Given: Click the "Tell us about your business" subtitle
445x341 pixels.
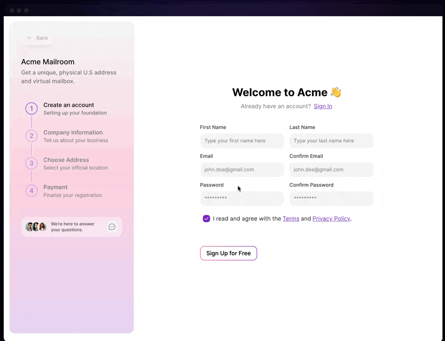Looking at the screenshot, I should tap(76, 140).
